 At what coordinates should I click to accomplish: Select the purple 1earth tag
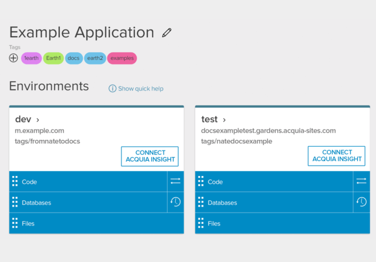[31, 58]
